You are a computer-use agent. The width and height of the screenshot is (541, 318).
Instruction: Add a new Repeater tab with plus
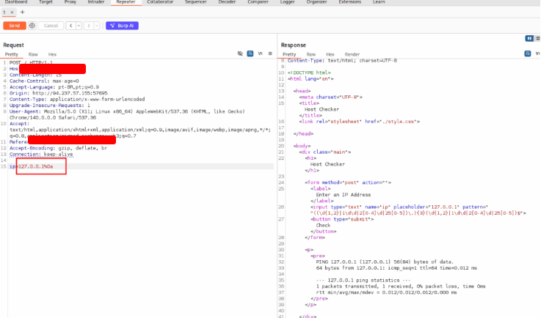22,12
